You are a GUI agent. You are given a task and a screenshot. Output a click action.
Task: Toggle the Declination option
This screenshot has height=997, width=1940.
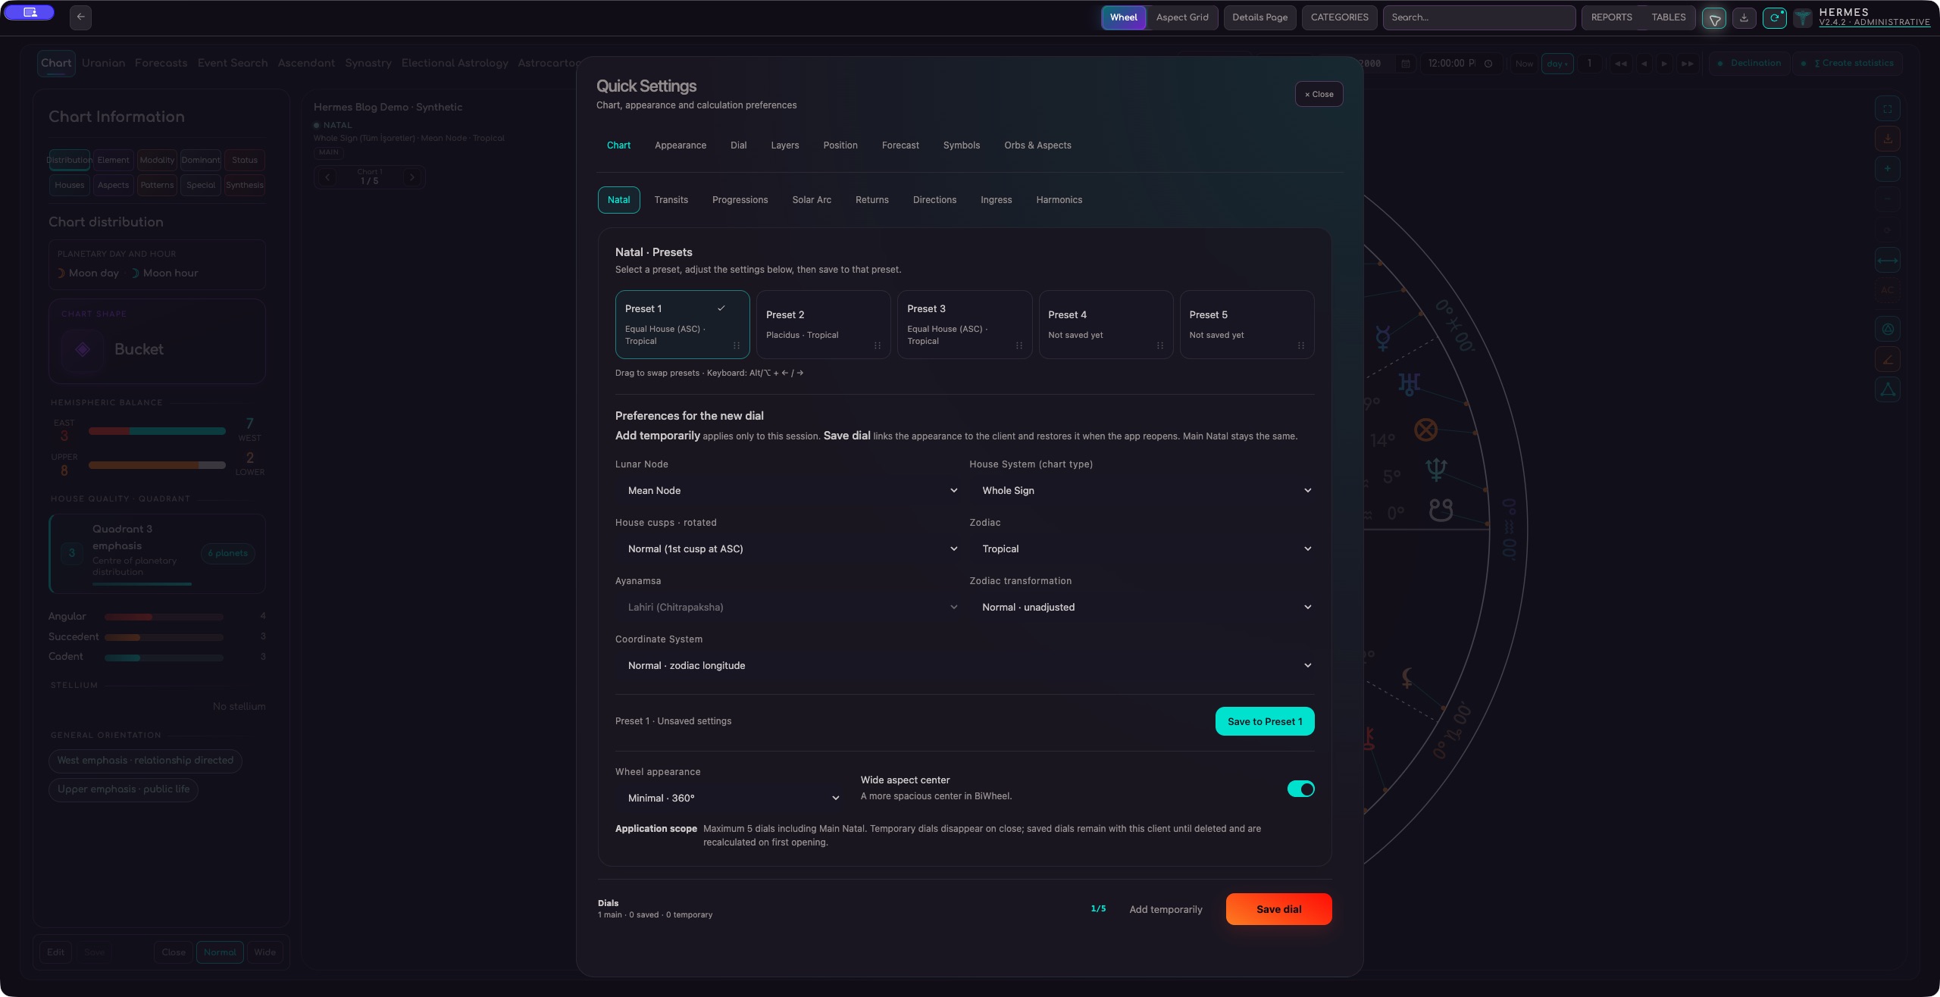(1750, 64)
